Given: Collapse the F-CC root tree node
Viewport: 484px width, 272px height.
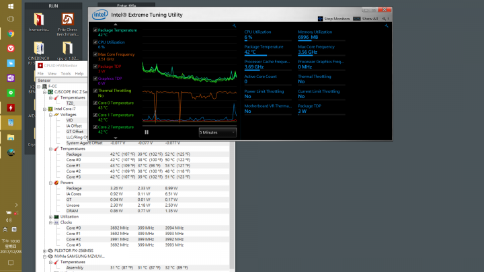Looking at the screenshot, I should (39, 87).
